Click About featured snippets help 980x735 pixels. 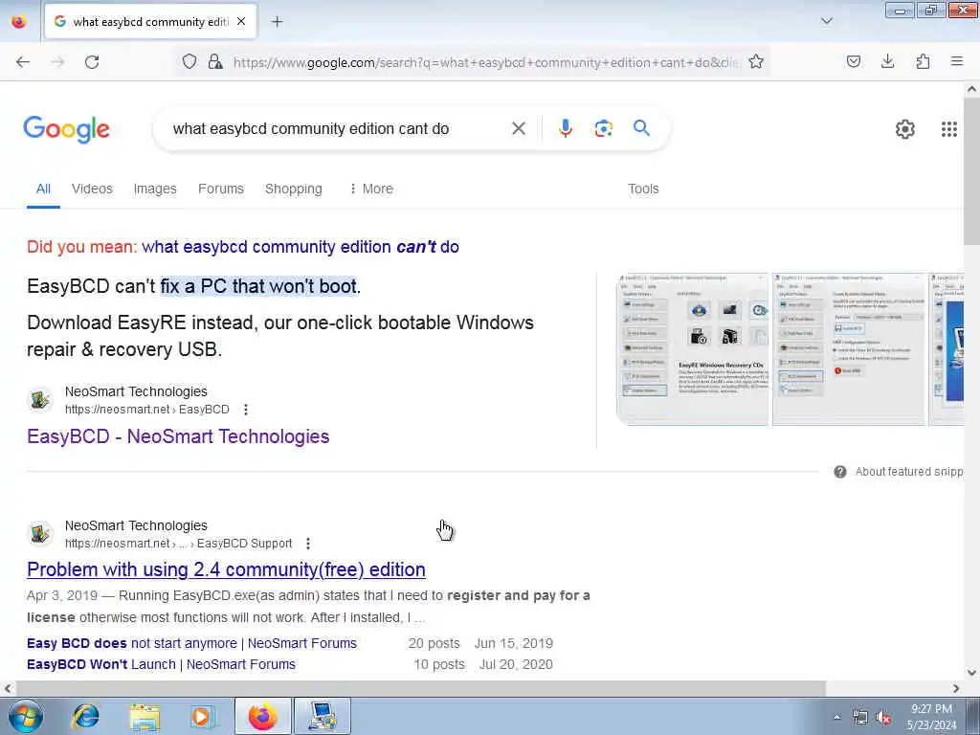coord(900,472)
